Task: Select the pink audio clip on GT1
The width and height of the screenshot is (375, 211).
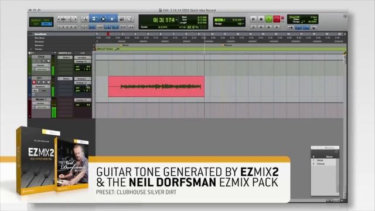Action: pos(156,86)
